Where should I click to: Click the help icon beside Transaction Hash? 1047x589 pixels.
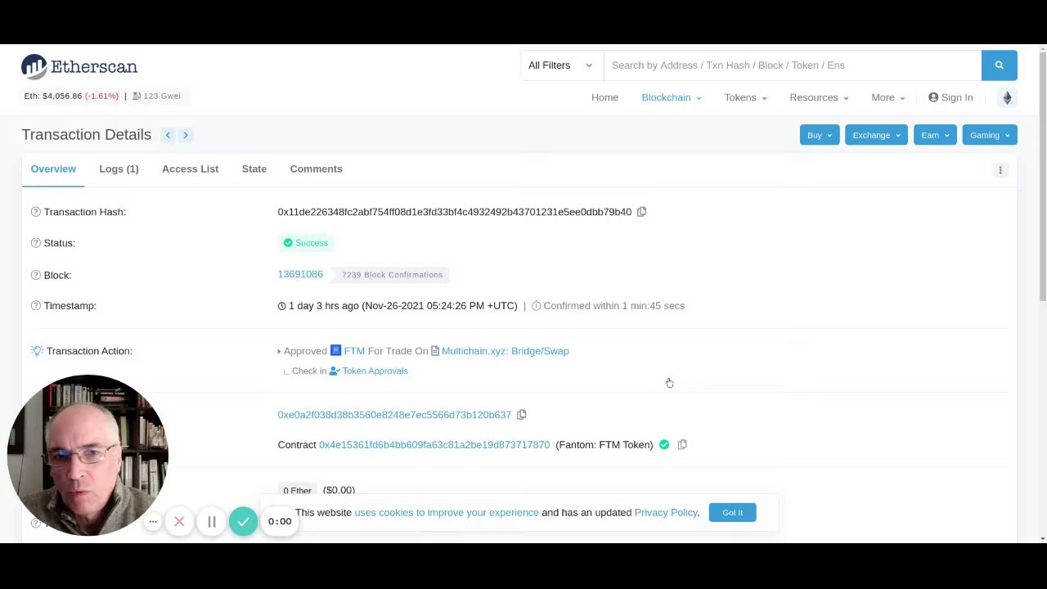[35, 212]
